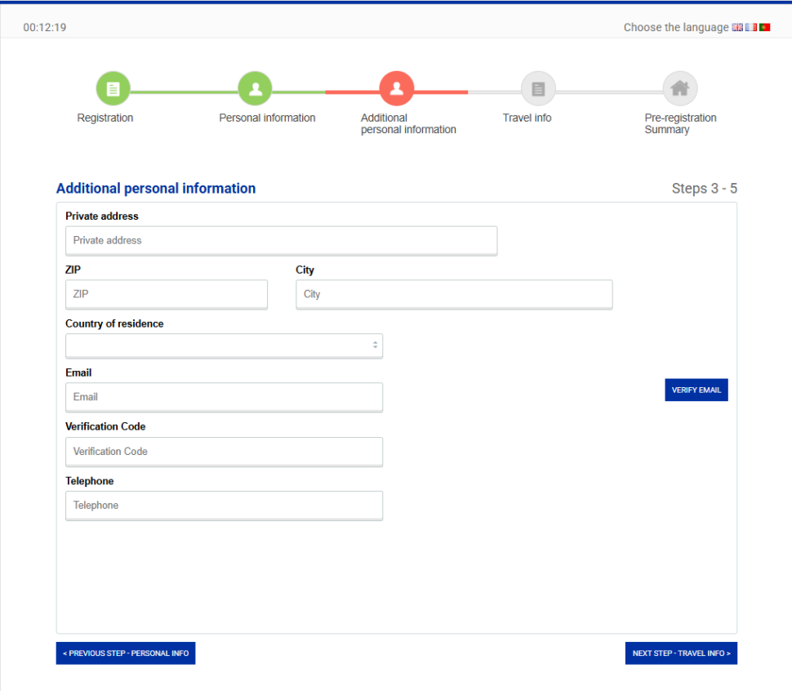
Task: Click the Additional personal information step icon
Action: 397,89
